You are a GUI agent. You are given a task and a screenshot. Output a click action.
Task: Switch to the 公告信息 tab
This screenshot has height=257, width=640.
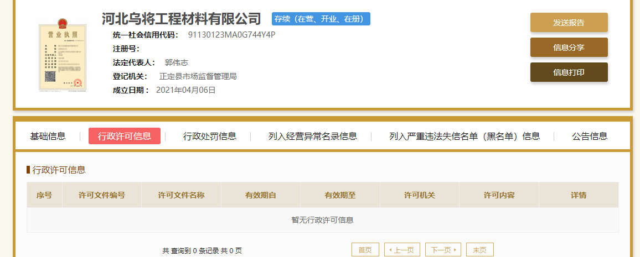point(590,136)
